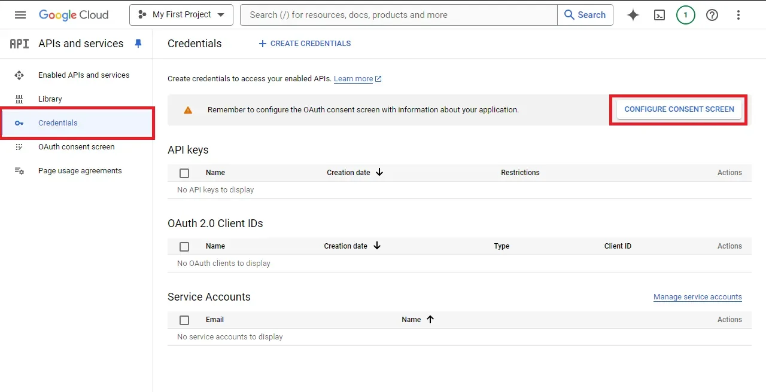This screenshot has height=392, width=766.
Task: Click the pin icon next to APIs and services
Action: (138, 44)
